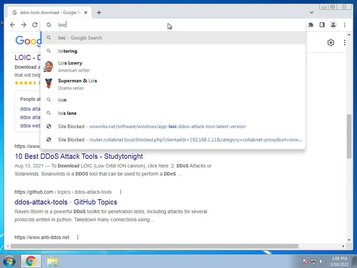Open 'ddos-attack-tools · GitHub Topics' link

click(66, 202)
